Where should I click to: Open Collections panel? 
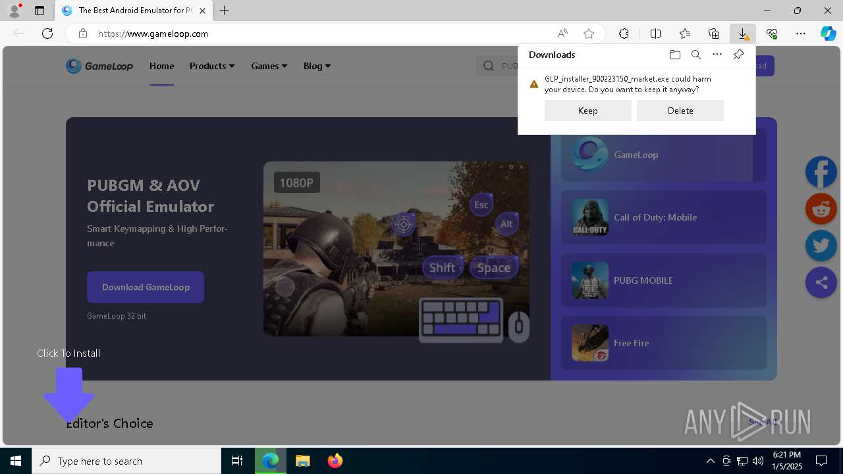714,34
